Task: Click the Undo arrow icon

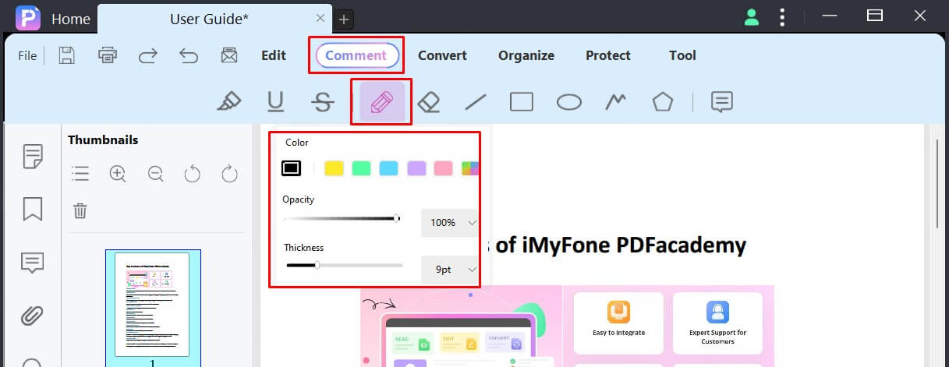Action: pyautogui.click(x=189, y=55)
